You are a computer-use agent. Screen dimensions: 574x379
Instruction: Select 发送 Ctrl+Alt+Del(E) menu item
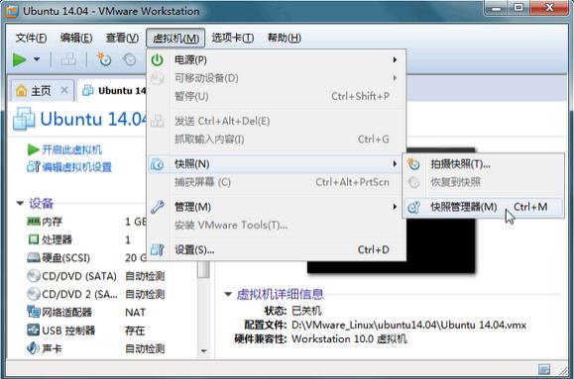click(277, 121)
